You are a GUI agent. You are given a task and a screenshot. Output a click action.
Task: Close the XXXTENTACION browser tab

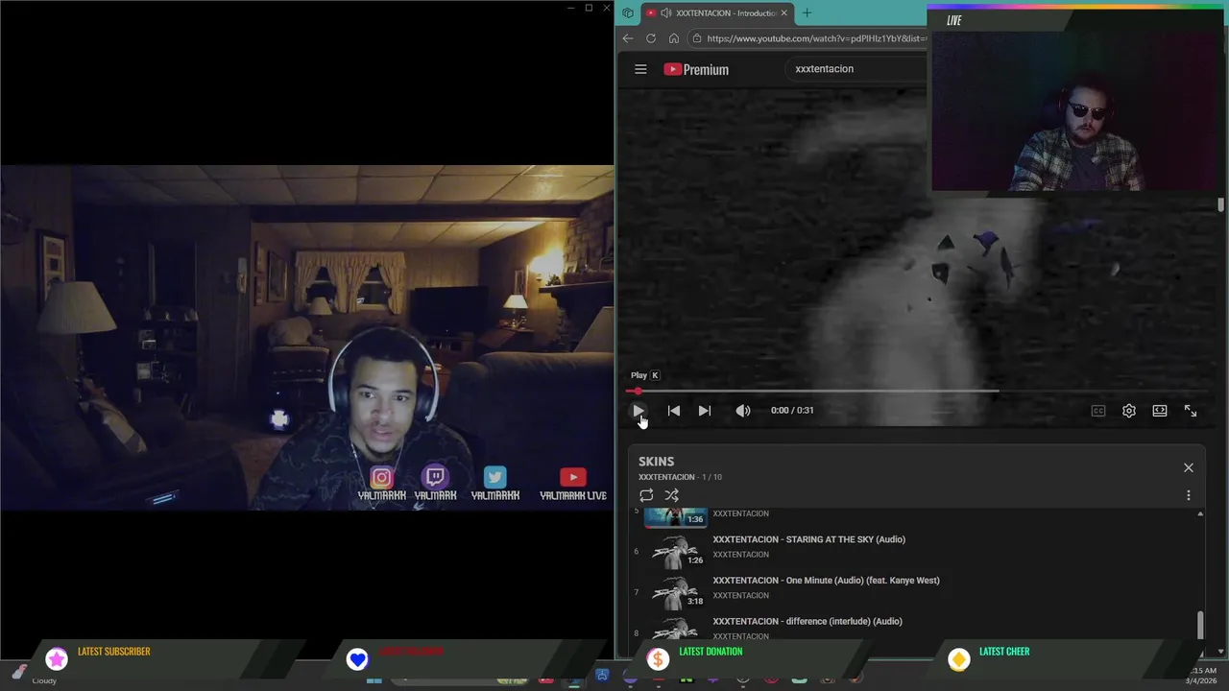(783, 12)
